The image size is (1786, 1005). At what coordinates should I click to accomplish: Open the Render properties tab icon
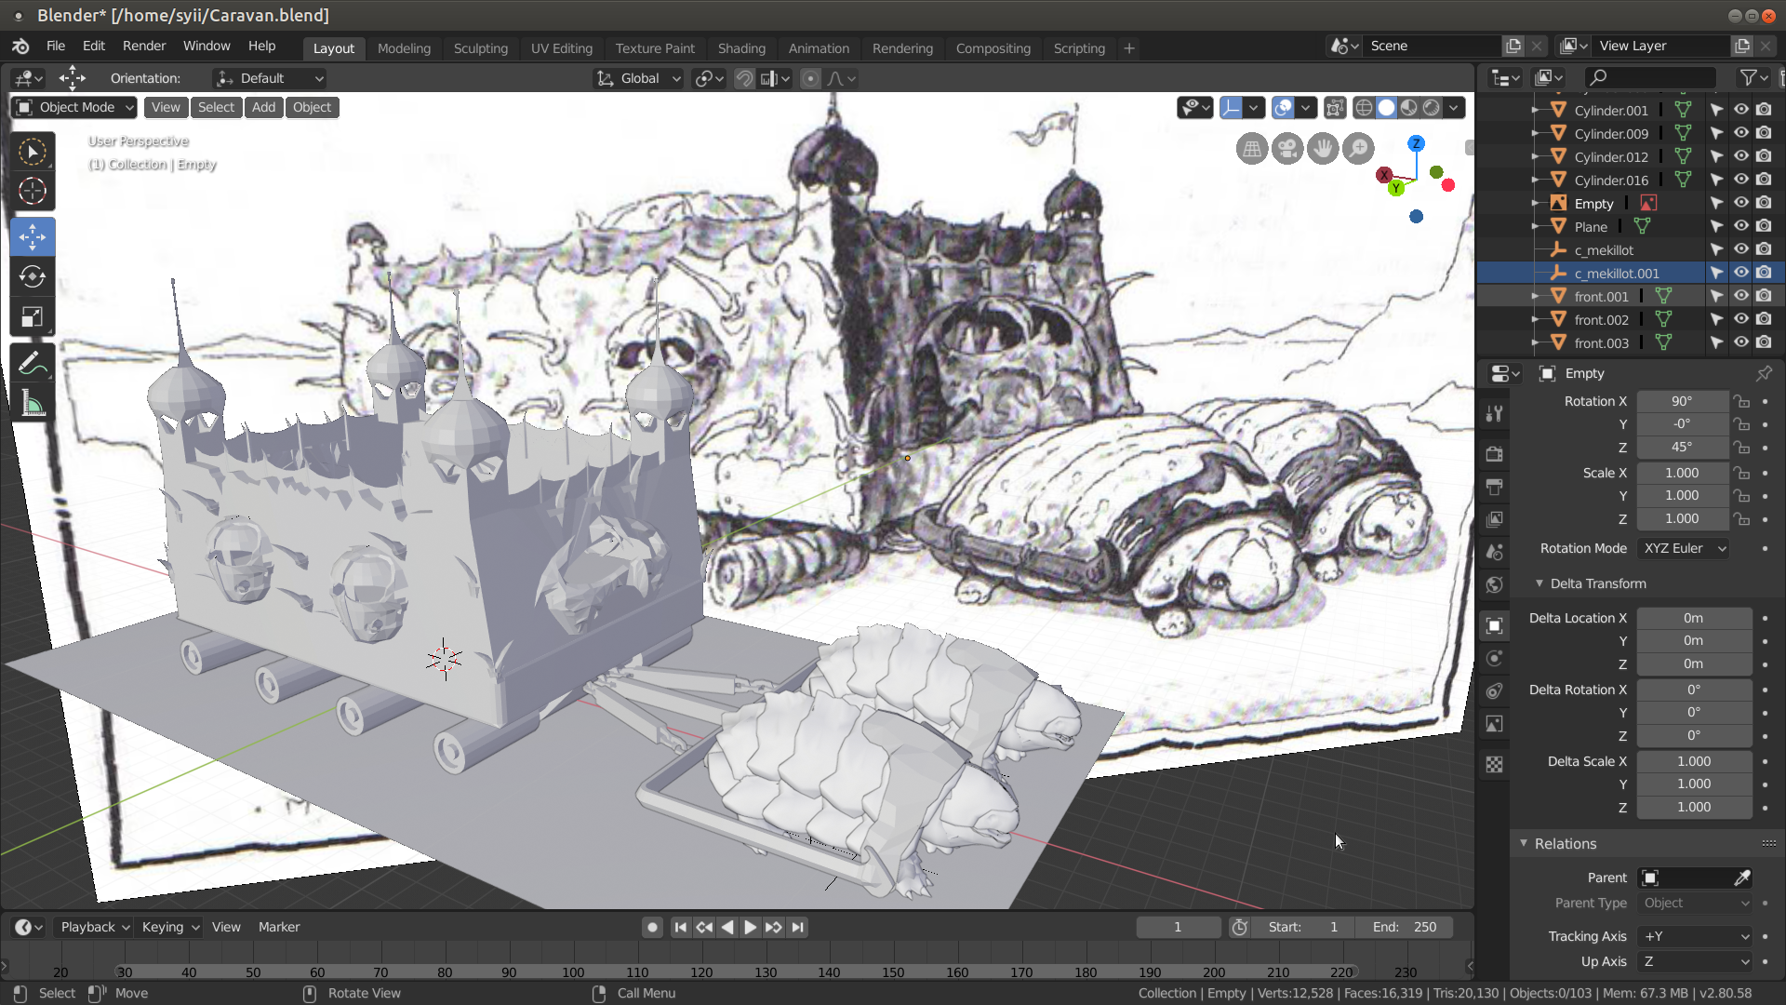tap(1495, 454)
